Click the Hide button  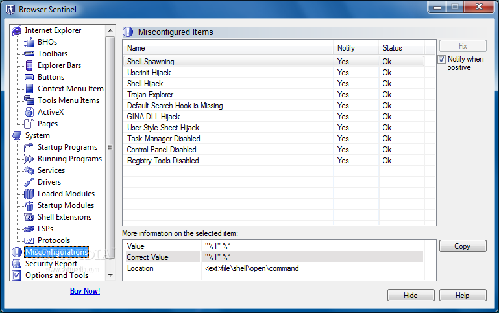point(411,296)
